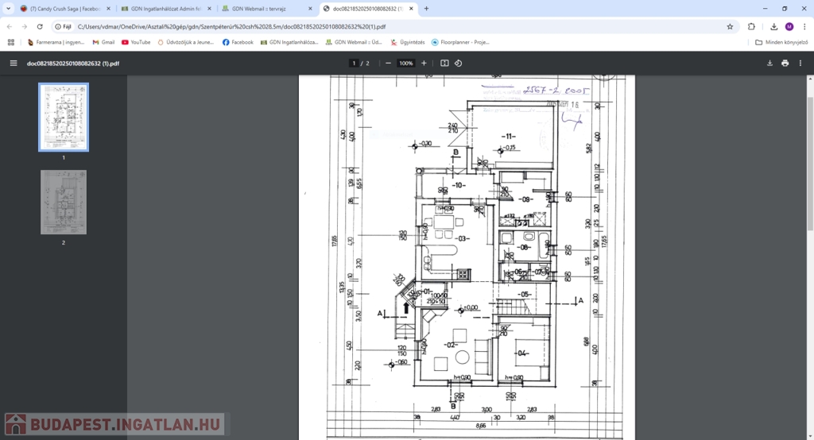The image size is (814, 440).
Task: Open the PDF viewer more actions menu
Action: 801,63
